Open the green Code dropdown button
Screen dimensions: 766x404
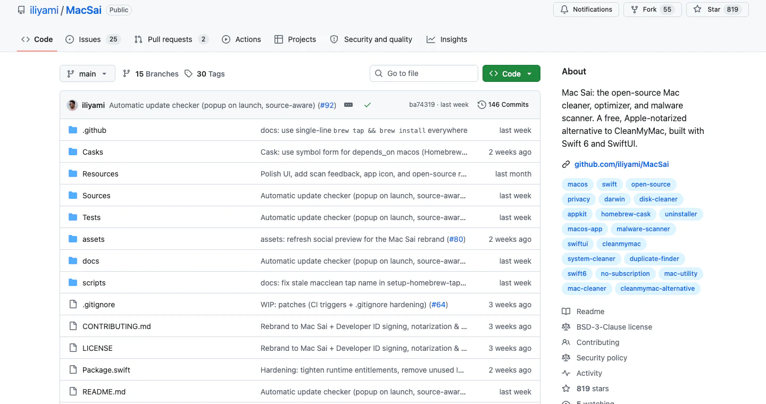(511, 73)
